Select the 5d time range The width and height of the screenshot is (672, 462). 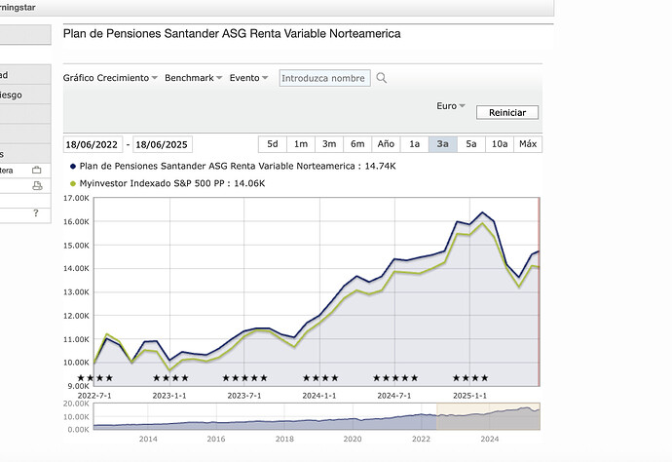(x=273, y=144)
